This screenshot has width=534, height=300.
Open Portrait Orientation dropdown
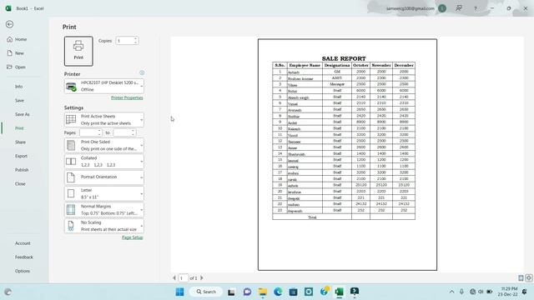(103, 177)
